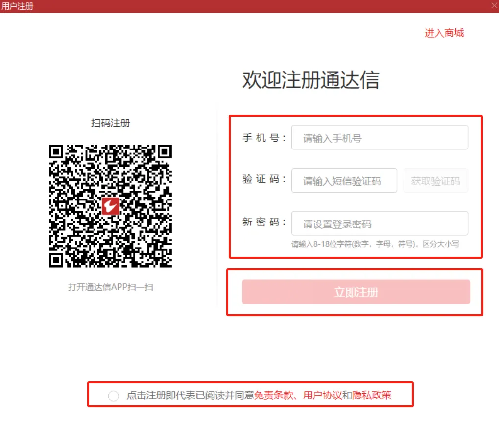Viewport: 499px width, 422px height.
Task: Click the 欢迎注册通达信 title
Action: [x=311, y=79]
